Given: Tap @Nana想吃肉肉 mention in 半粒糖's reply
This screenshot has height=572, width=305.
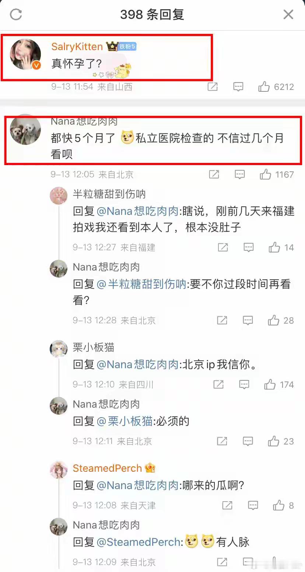Looking at the screenshot, I should (x=137, y=211).
